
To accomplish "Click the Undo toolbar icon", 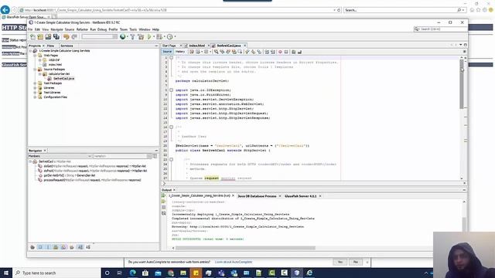I will pyautogui.click(x=67, y=37).
